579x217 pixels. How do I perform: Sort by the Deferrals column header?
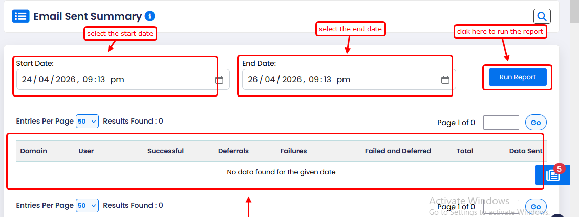click(233, 151)
